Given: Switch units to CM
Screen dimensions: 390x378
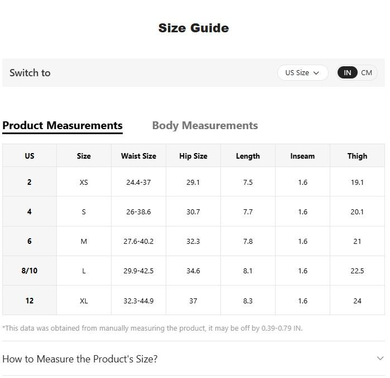Looking at the screenshot, I should point(367,72).
